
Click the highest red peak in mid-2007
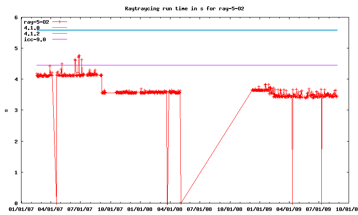click(x=79, y=56)
